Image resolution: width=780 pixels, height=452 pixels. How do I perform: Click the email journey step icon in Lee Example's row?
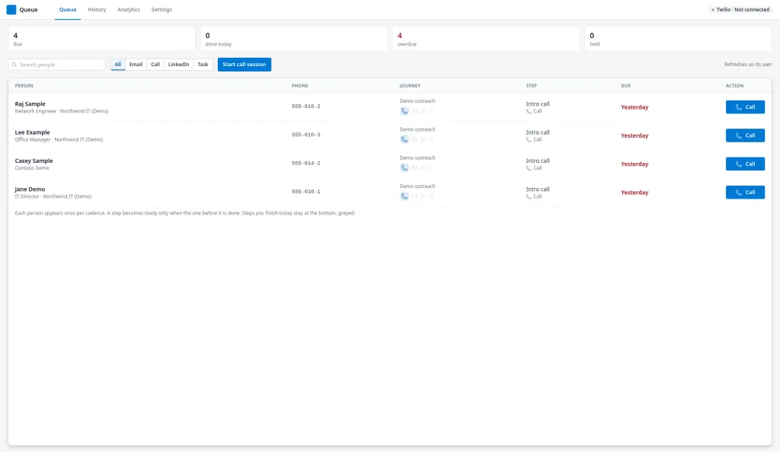tap(414, 139)
